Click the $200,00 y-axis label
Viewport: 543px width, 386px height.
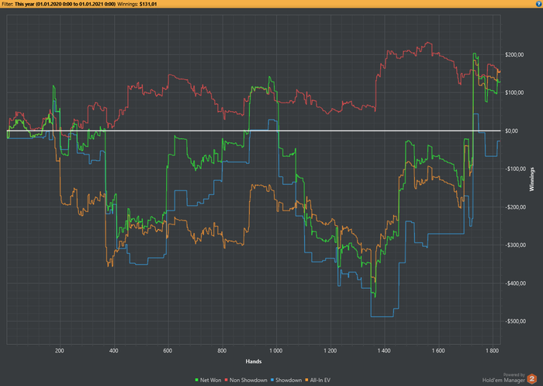[x=514, y=55]
